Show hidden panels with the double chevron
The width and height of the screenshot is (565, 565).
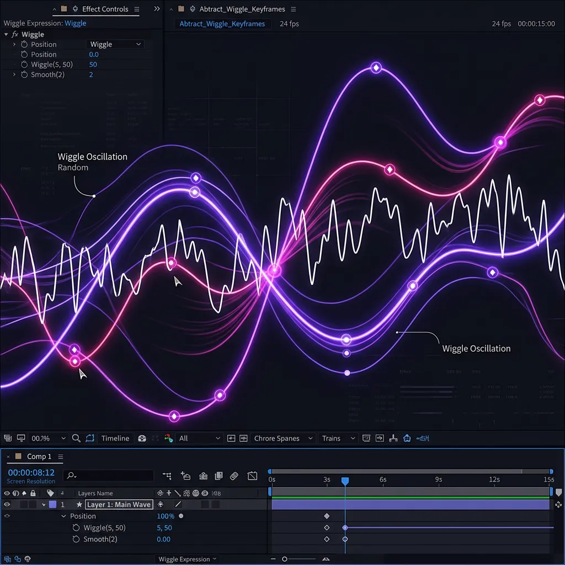[157, 9]
